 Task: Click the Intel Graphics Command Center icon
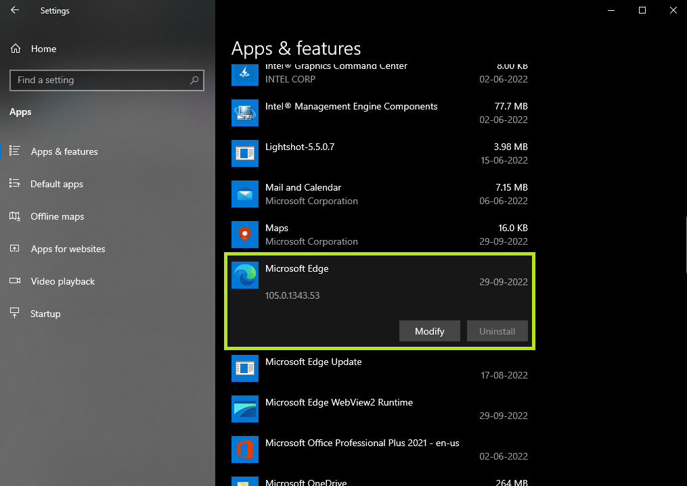pos(245,74)
